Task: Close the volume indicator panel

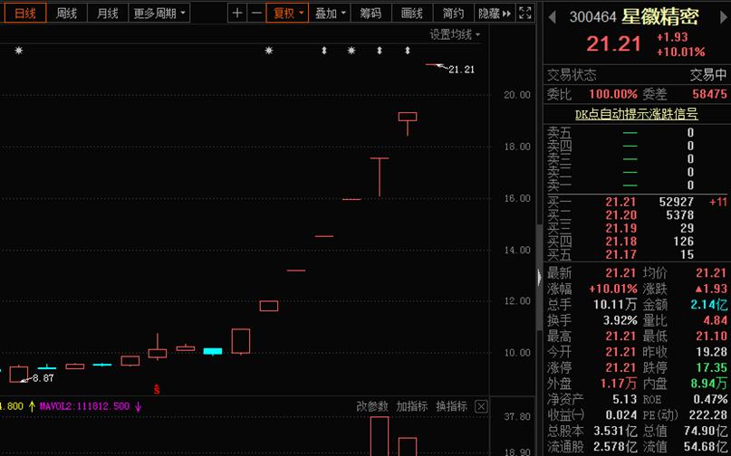Action: click(481, 407)
